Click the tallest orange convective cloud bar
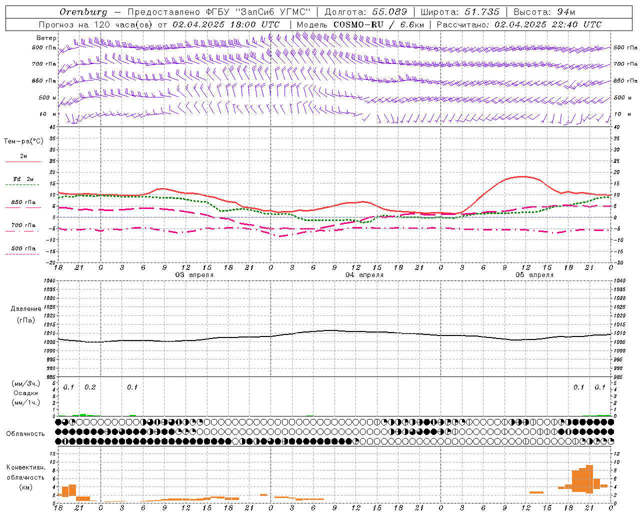 [x=589, y=479]
